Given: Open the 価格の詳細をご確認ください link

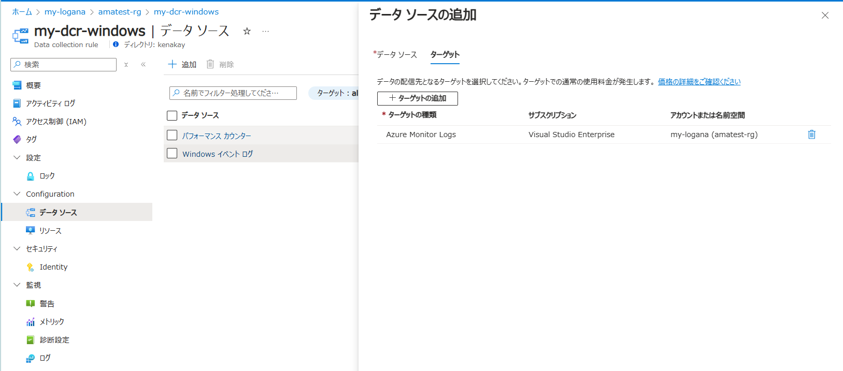Looking at the screenshot, I should point(699,82).
